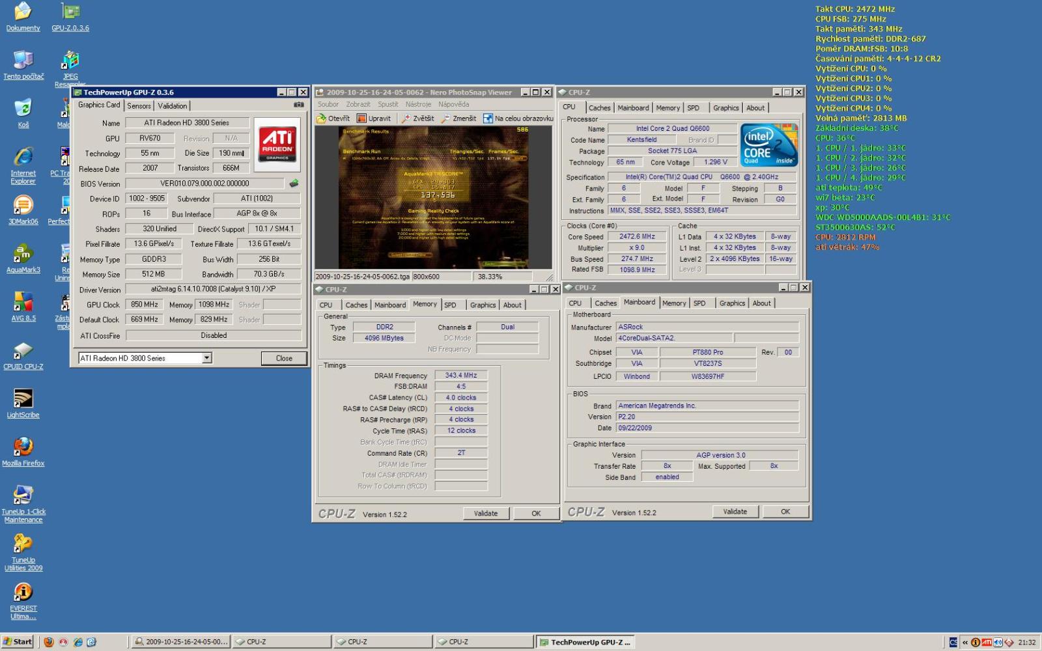1042x651 pixels.
Task: Open About tab in mainboard CPU-Z window
Action: click(x=761, y=303)
